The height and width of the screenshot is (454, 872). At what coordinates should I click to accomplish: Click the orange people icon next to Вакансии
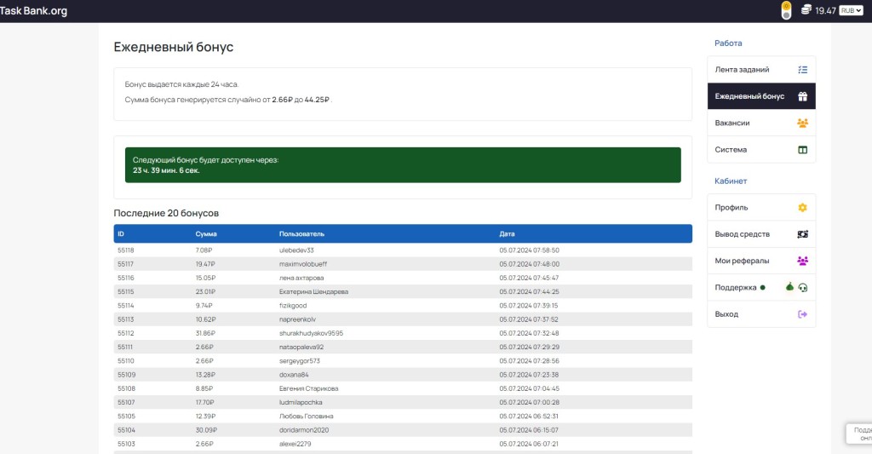click(x=802, y=123)
